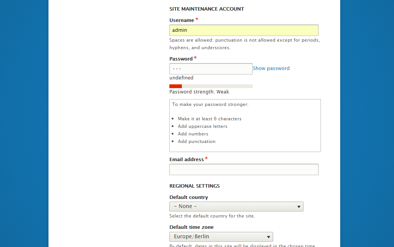Screen dimensions: 394x247
Task: Click the Username input field
Action: tap(244, 30)
